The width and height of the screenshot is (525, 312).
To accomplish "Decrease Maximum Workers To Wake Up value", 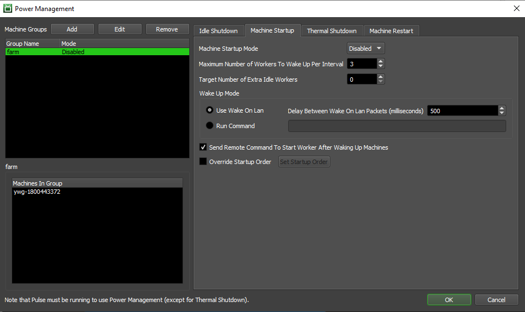I will (380, 66).
